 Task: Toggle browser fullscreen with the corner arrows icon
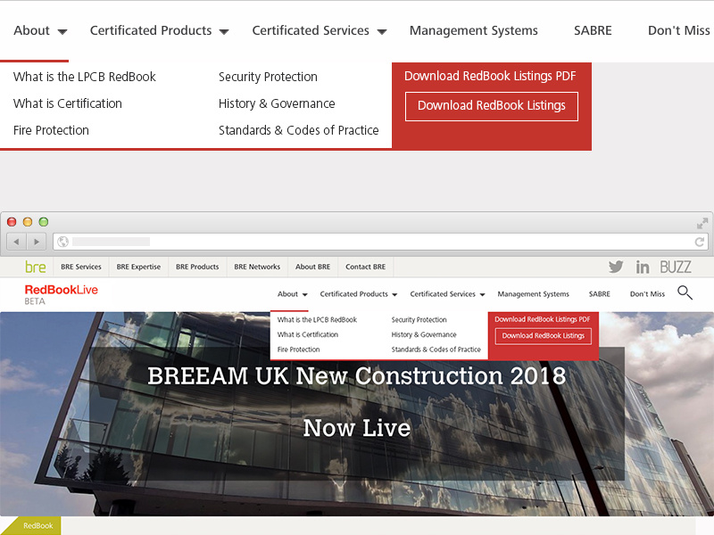[702, 223]
